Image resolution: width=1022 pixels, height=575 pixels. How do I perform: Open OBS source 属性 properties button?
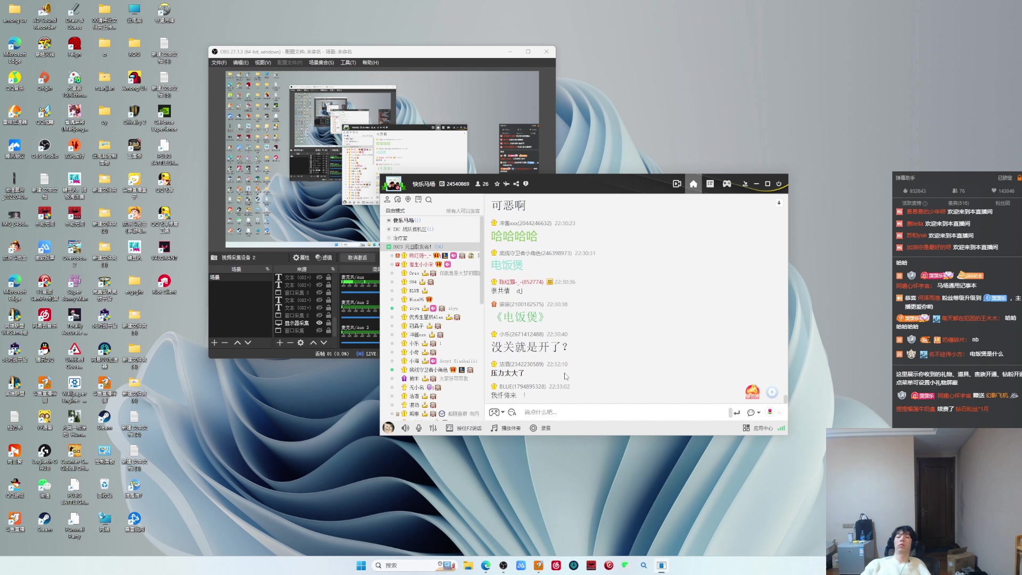coord(301,258)
